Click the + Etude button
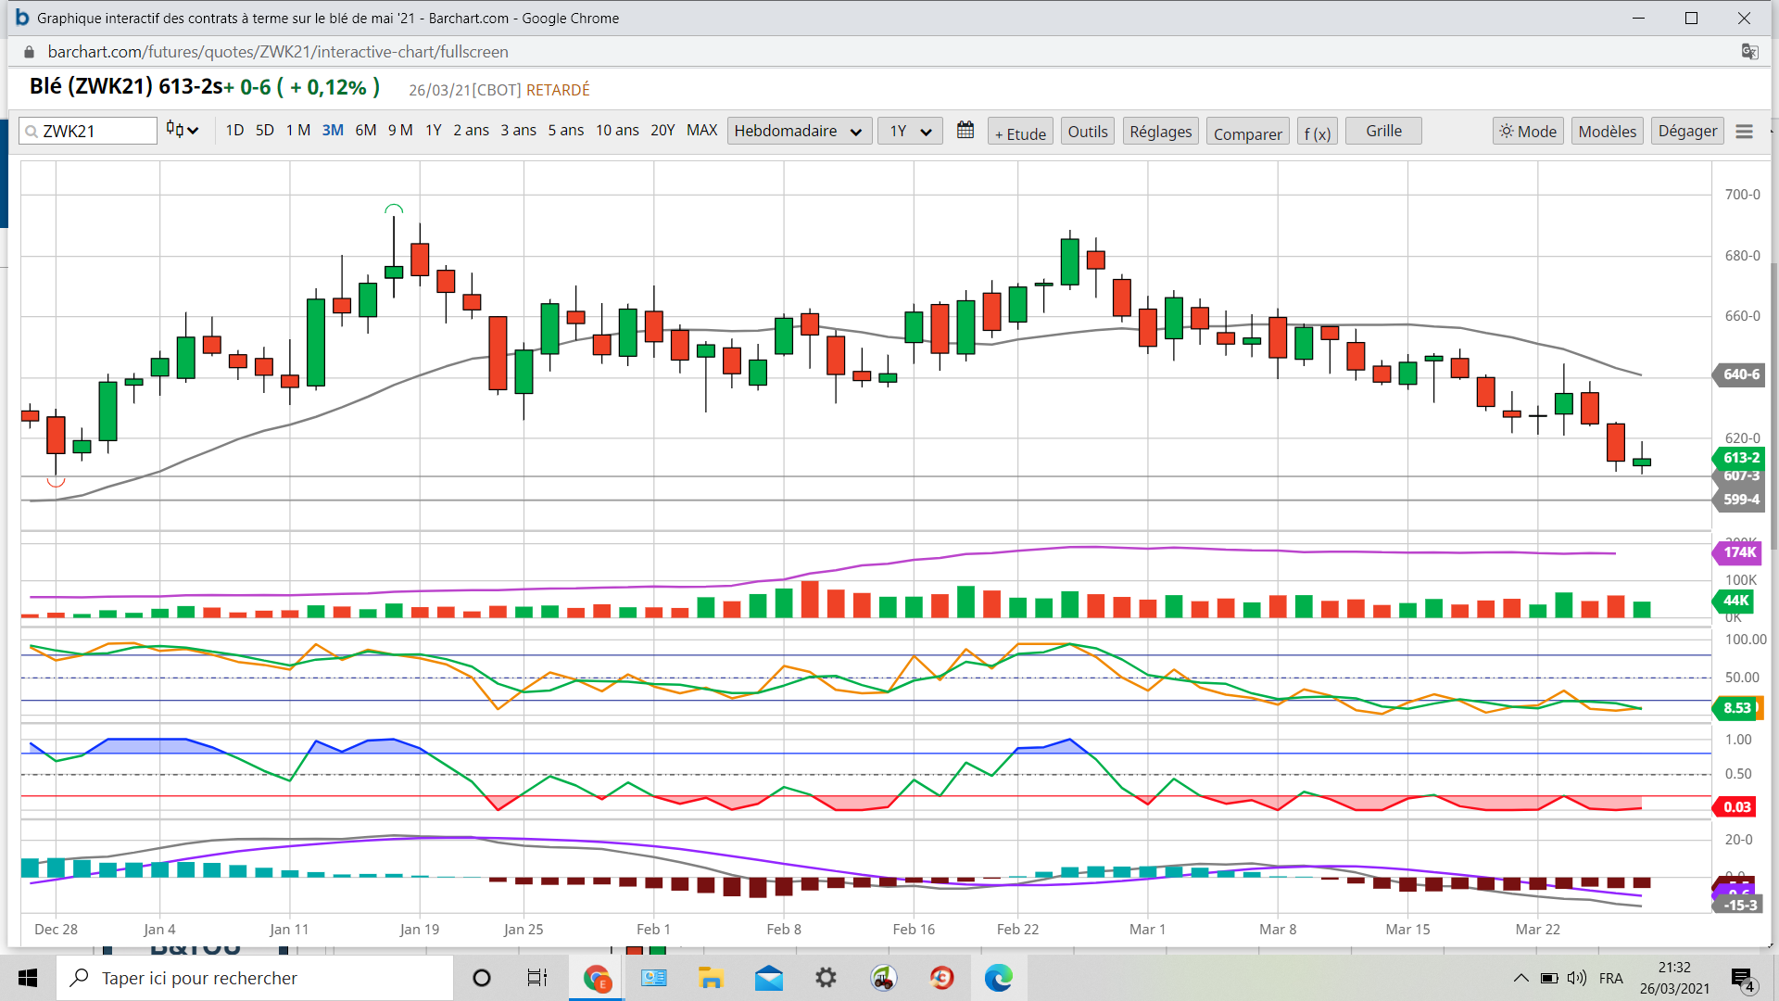Image resolution: width=1779 pixels, height=1001 pixels. click(1020, 133)
